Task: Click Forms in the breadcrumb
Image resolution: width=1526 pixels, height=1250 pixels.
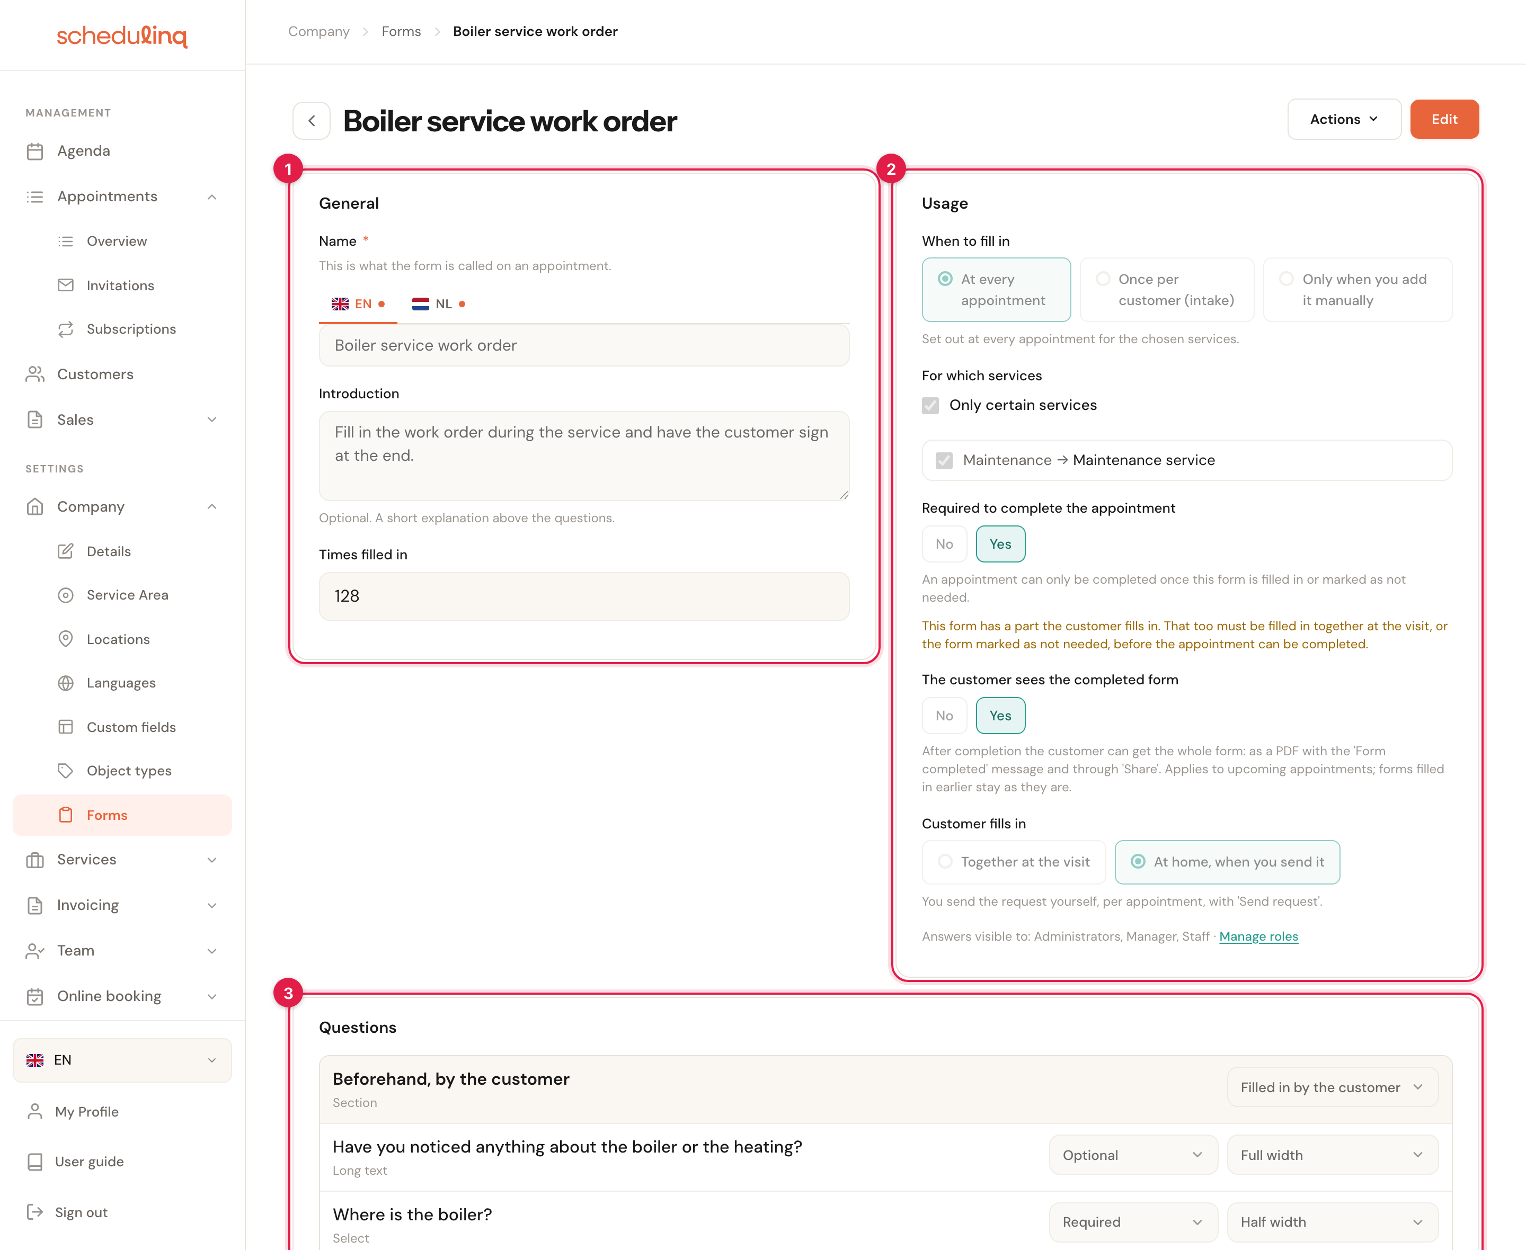Action: pyautogui.click(x=401, y=32)
